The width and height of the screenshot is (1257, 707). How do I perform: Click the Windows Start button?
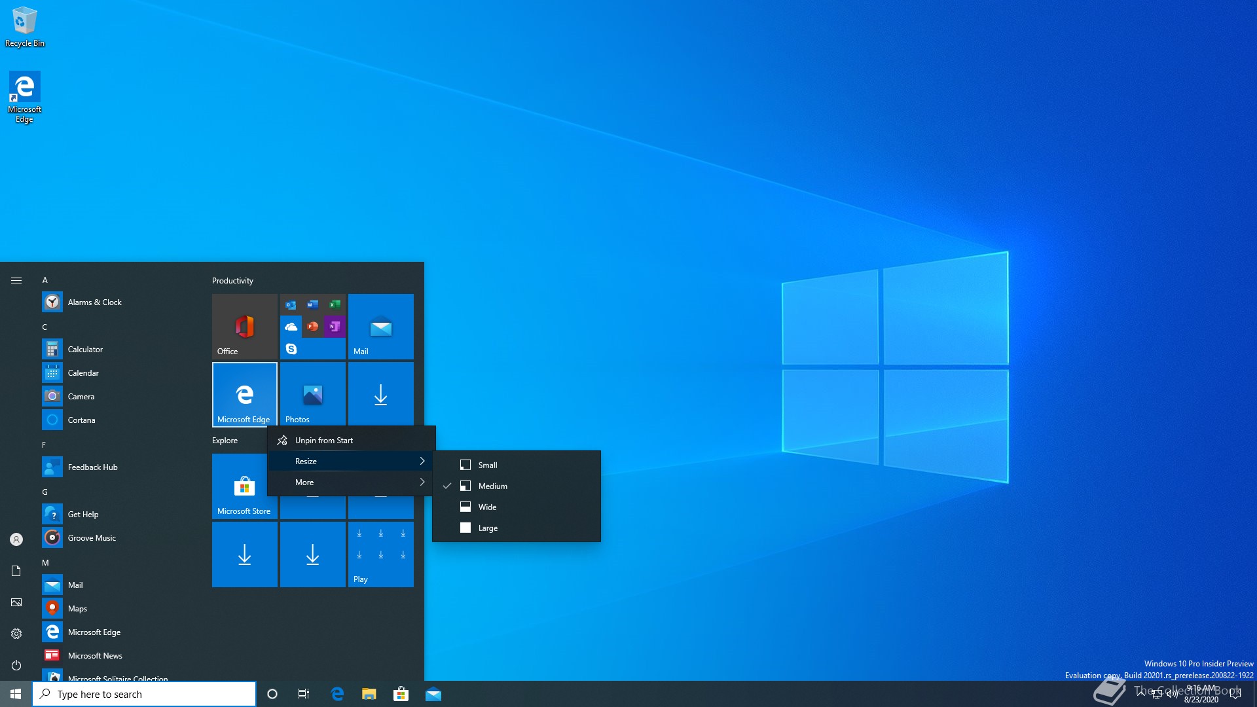(16, 694)
